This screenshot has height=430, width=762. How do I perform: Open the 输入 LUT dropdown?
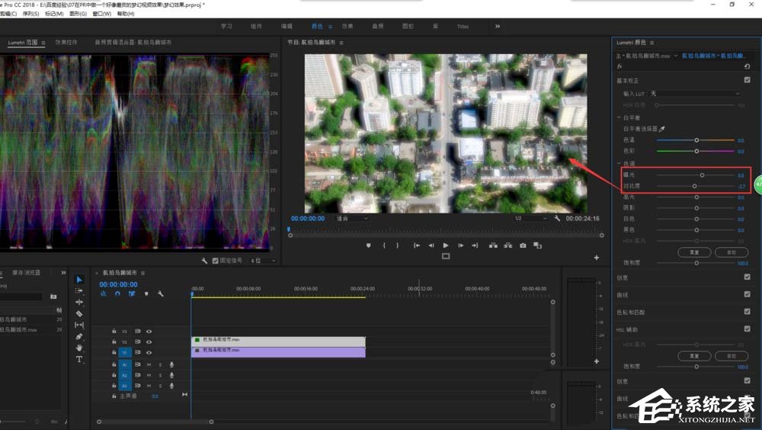pyautogui.click(x=695, y=94)
